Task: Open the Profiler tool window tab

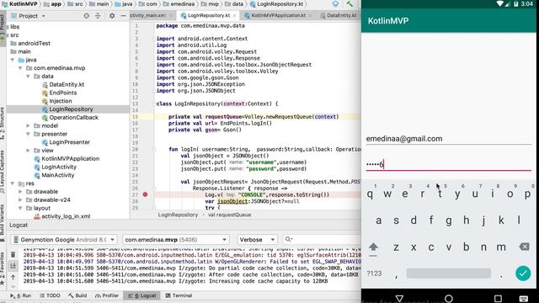Action: (x=107, y=295)
